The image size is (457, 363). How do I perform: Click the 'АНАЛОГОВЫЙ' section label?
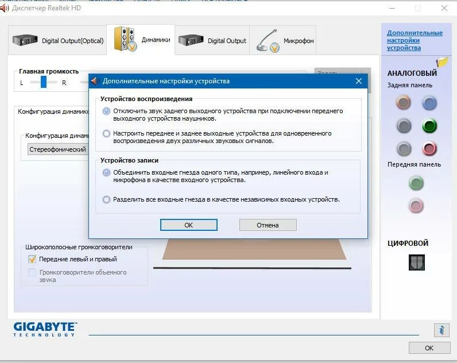pyautogui.click(x=412, y=73)
